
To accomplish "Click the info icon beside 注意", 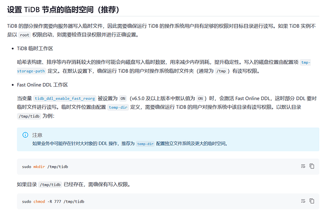I will point(25,135).
